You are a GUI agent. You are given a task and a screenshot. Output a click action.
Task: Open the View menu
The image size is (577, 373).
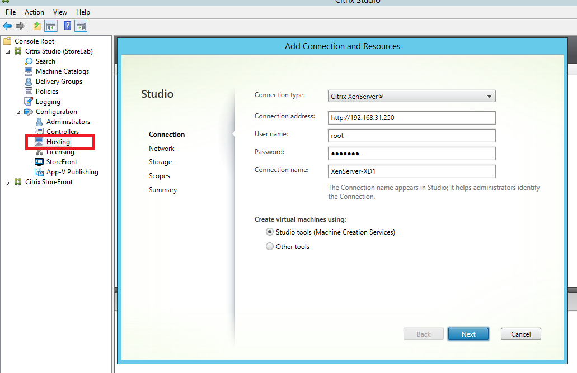click(x=60, y=12)
